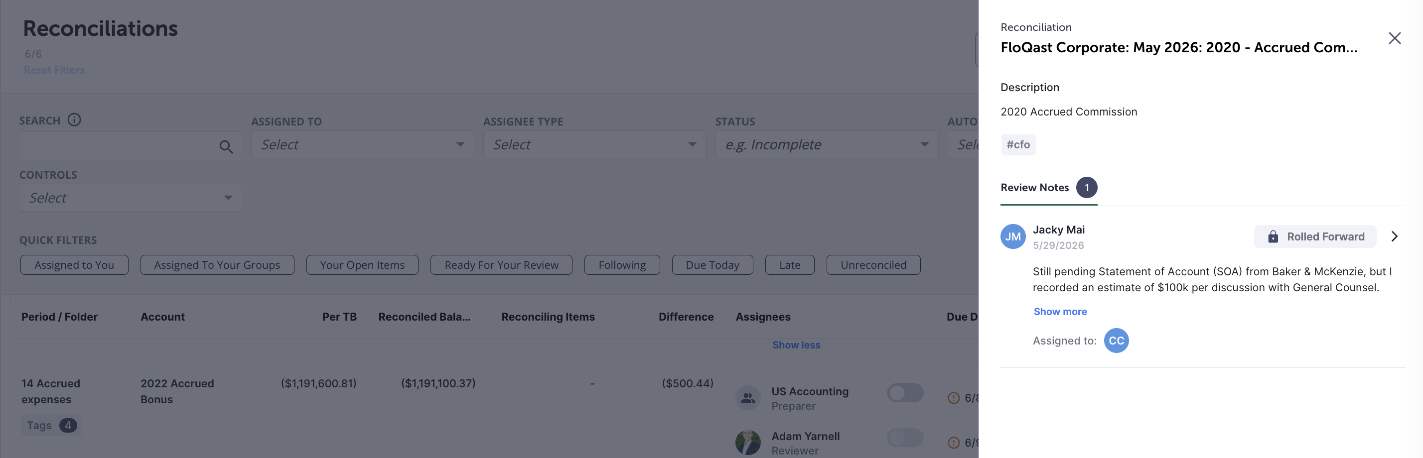Expand Jacky Mai's review note chevron

pyautogui.click(x=1394, y=237)
